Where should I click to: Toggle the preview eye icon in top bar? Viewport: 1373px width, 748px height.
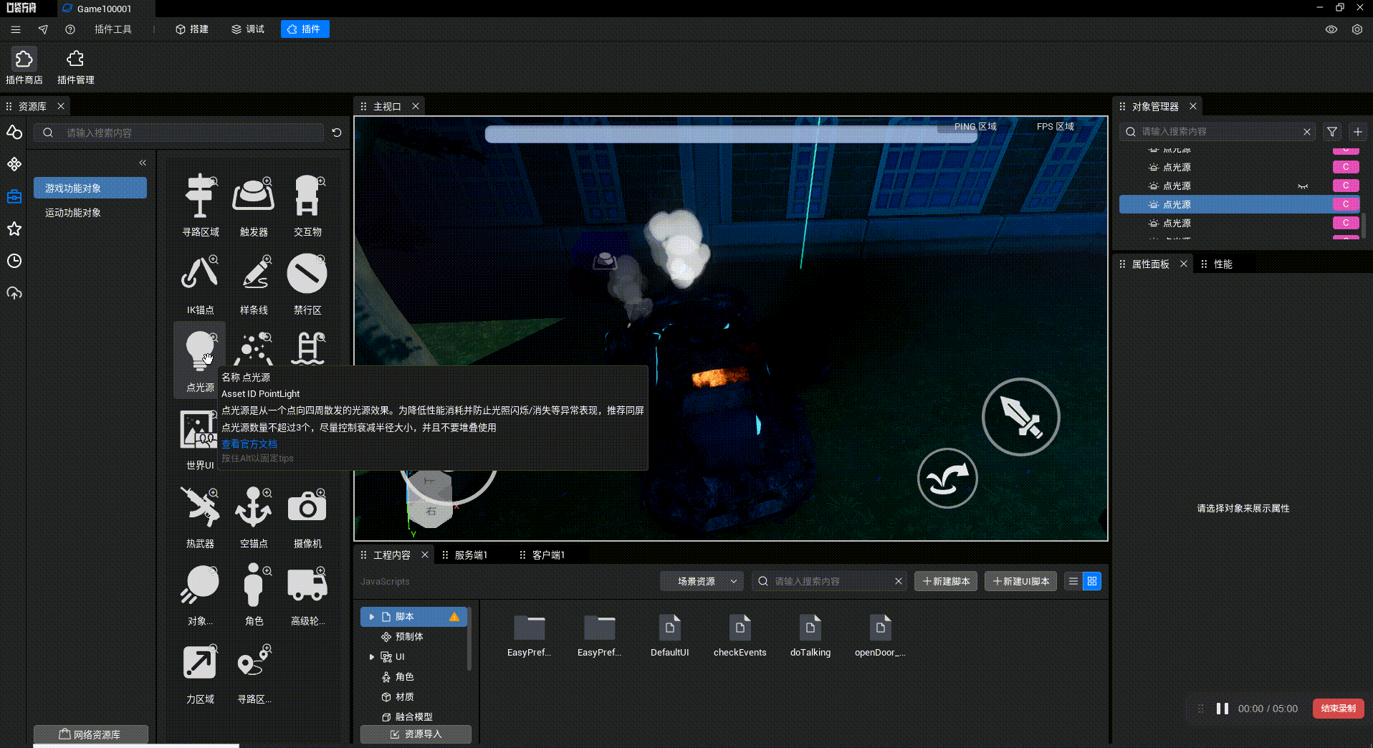[1331, 29]
